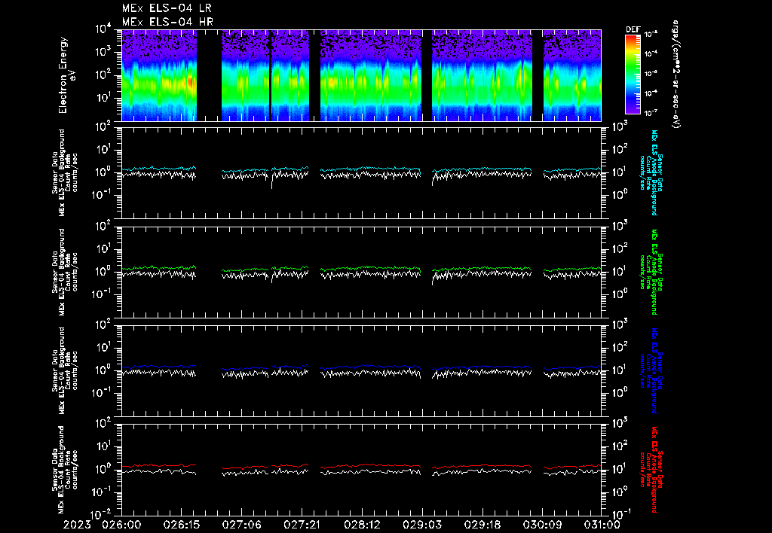Select the ergs/(cm**2-sr-sec-eV) units label
772x533 pixels.
click(675, 75)
